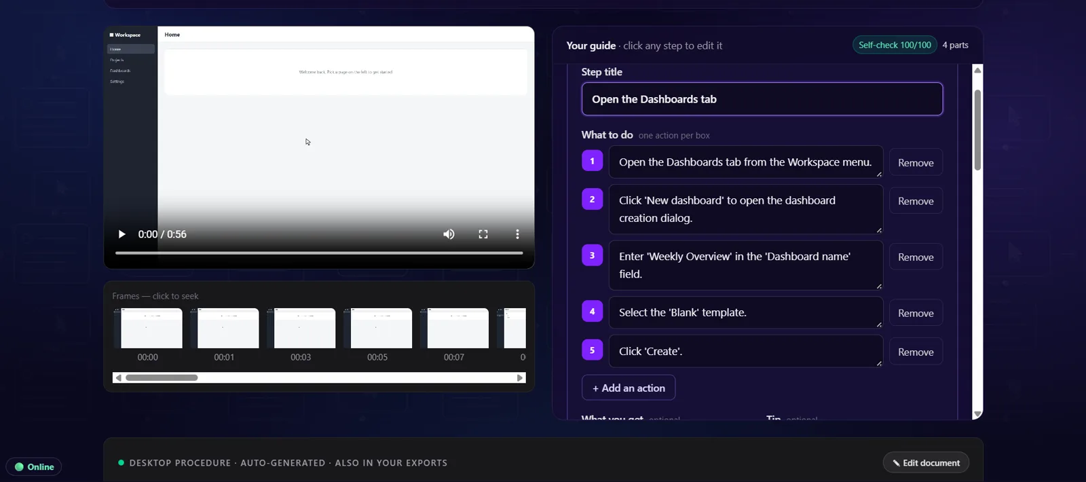This screenshot has width=1086, height=482.
Task: Click 'Frames — click to seek' label
Action: tap(155, 296)
